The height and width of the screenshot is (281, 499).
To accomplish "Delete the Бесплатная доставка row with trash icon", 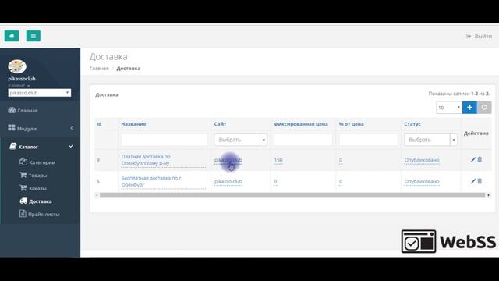I will (480, 181).
